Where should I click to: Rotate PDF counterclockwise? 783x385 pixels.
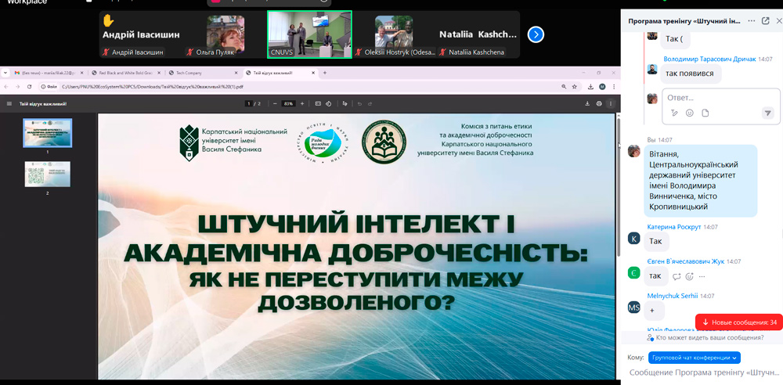click(329, 104)
